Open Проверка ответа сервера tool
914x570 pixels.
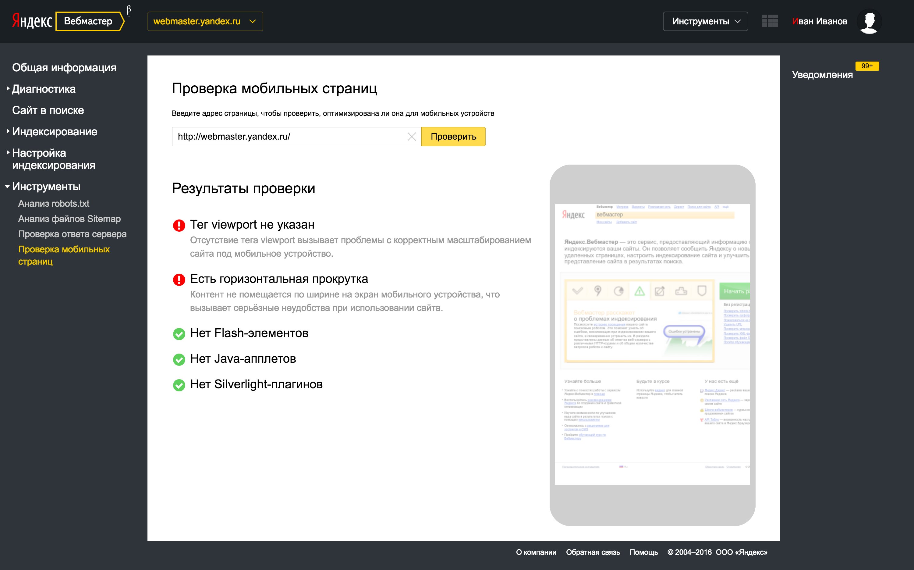click(x=72, y=234)
